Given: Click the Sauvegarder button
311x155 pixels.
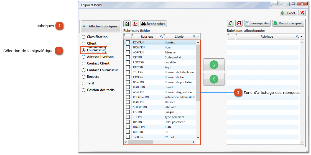Looking at the screenshot, I should [257, 23].
